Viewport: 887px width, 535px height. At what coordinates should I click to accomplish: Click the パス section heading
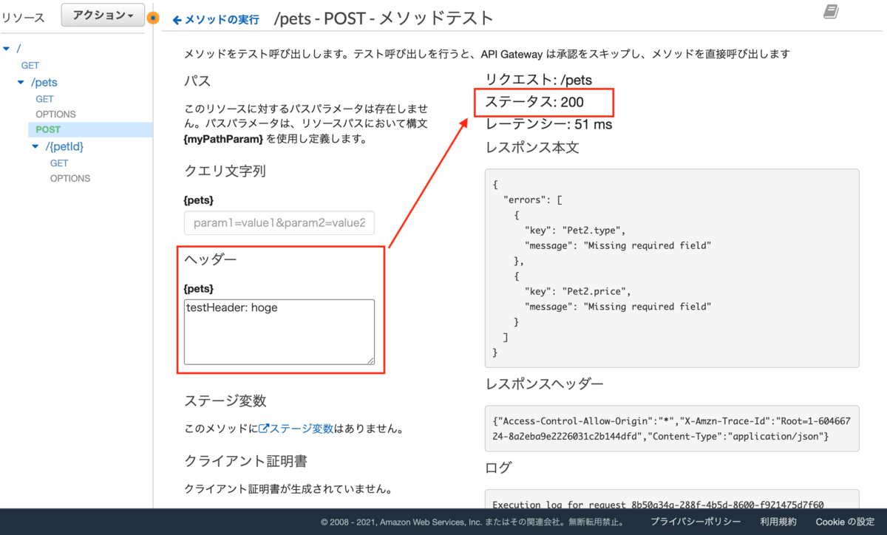click(197, 81)
